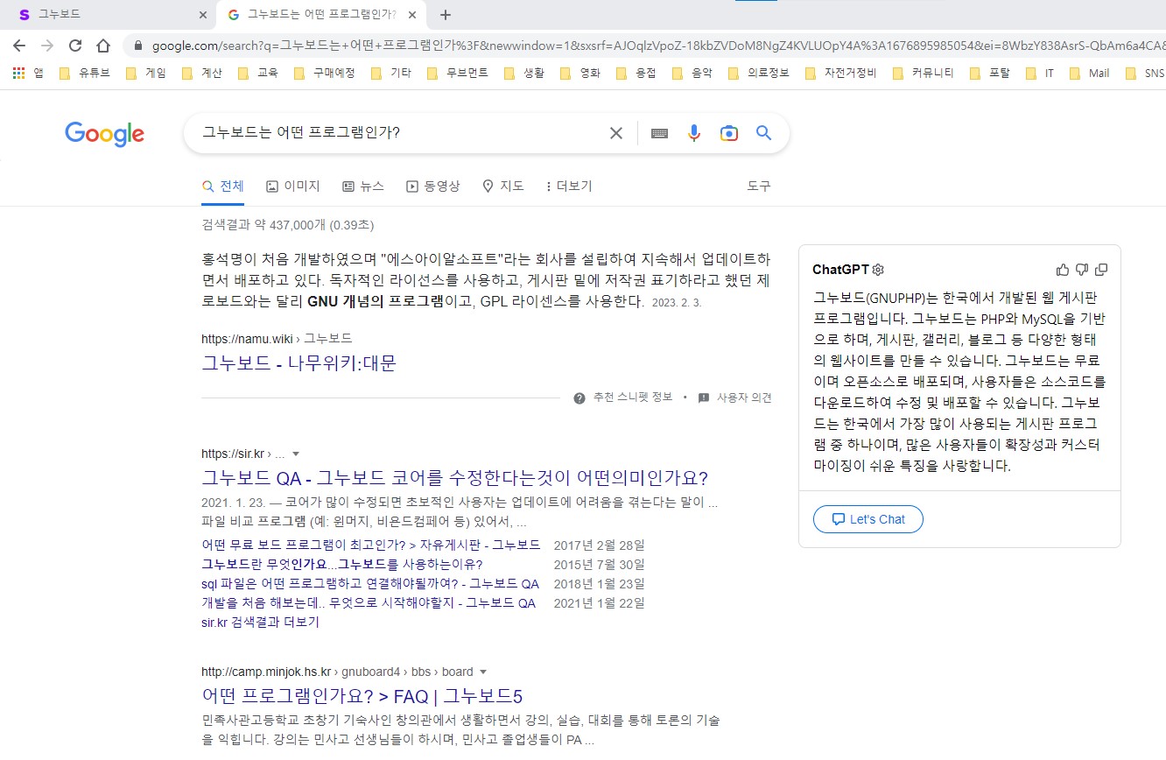Image resolution: width=1166 pixels, height=760 pixels.
Task: Open the 더보기 search filter menu
Action: pyautogui.click(x=568, y=186)
